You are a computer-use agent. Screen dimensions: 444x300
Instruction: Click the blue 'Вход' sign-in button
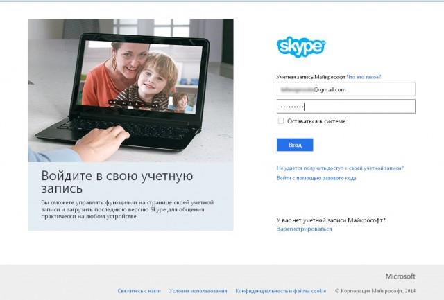[295, 145]
